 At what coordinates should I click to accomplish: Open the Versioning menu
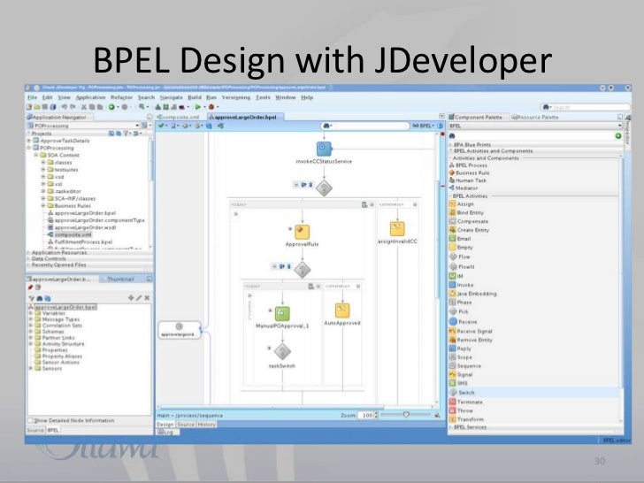[x=235, y=97]
